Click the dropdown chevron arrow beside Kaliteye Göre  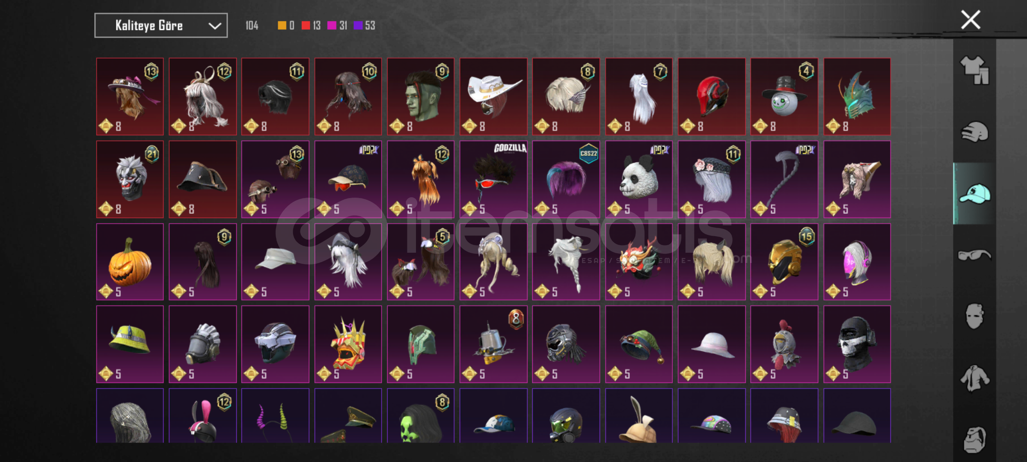214,26
